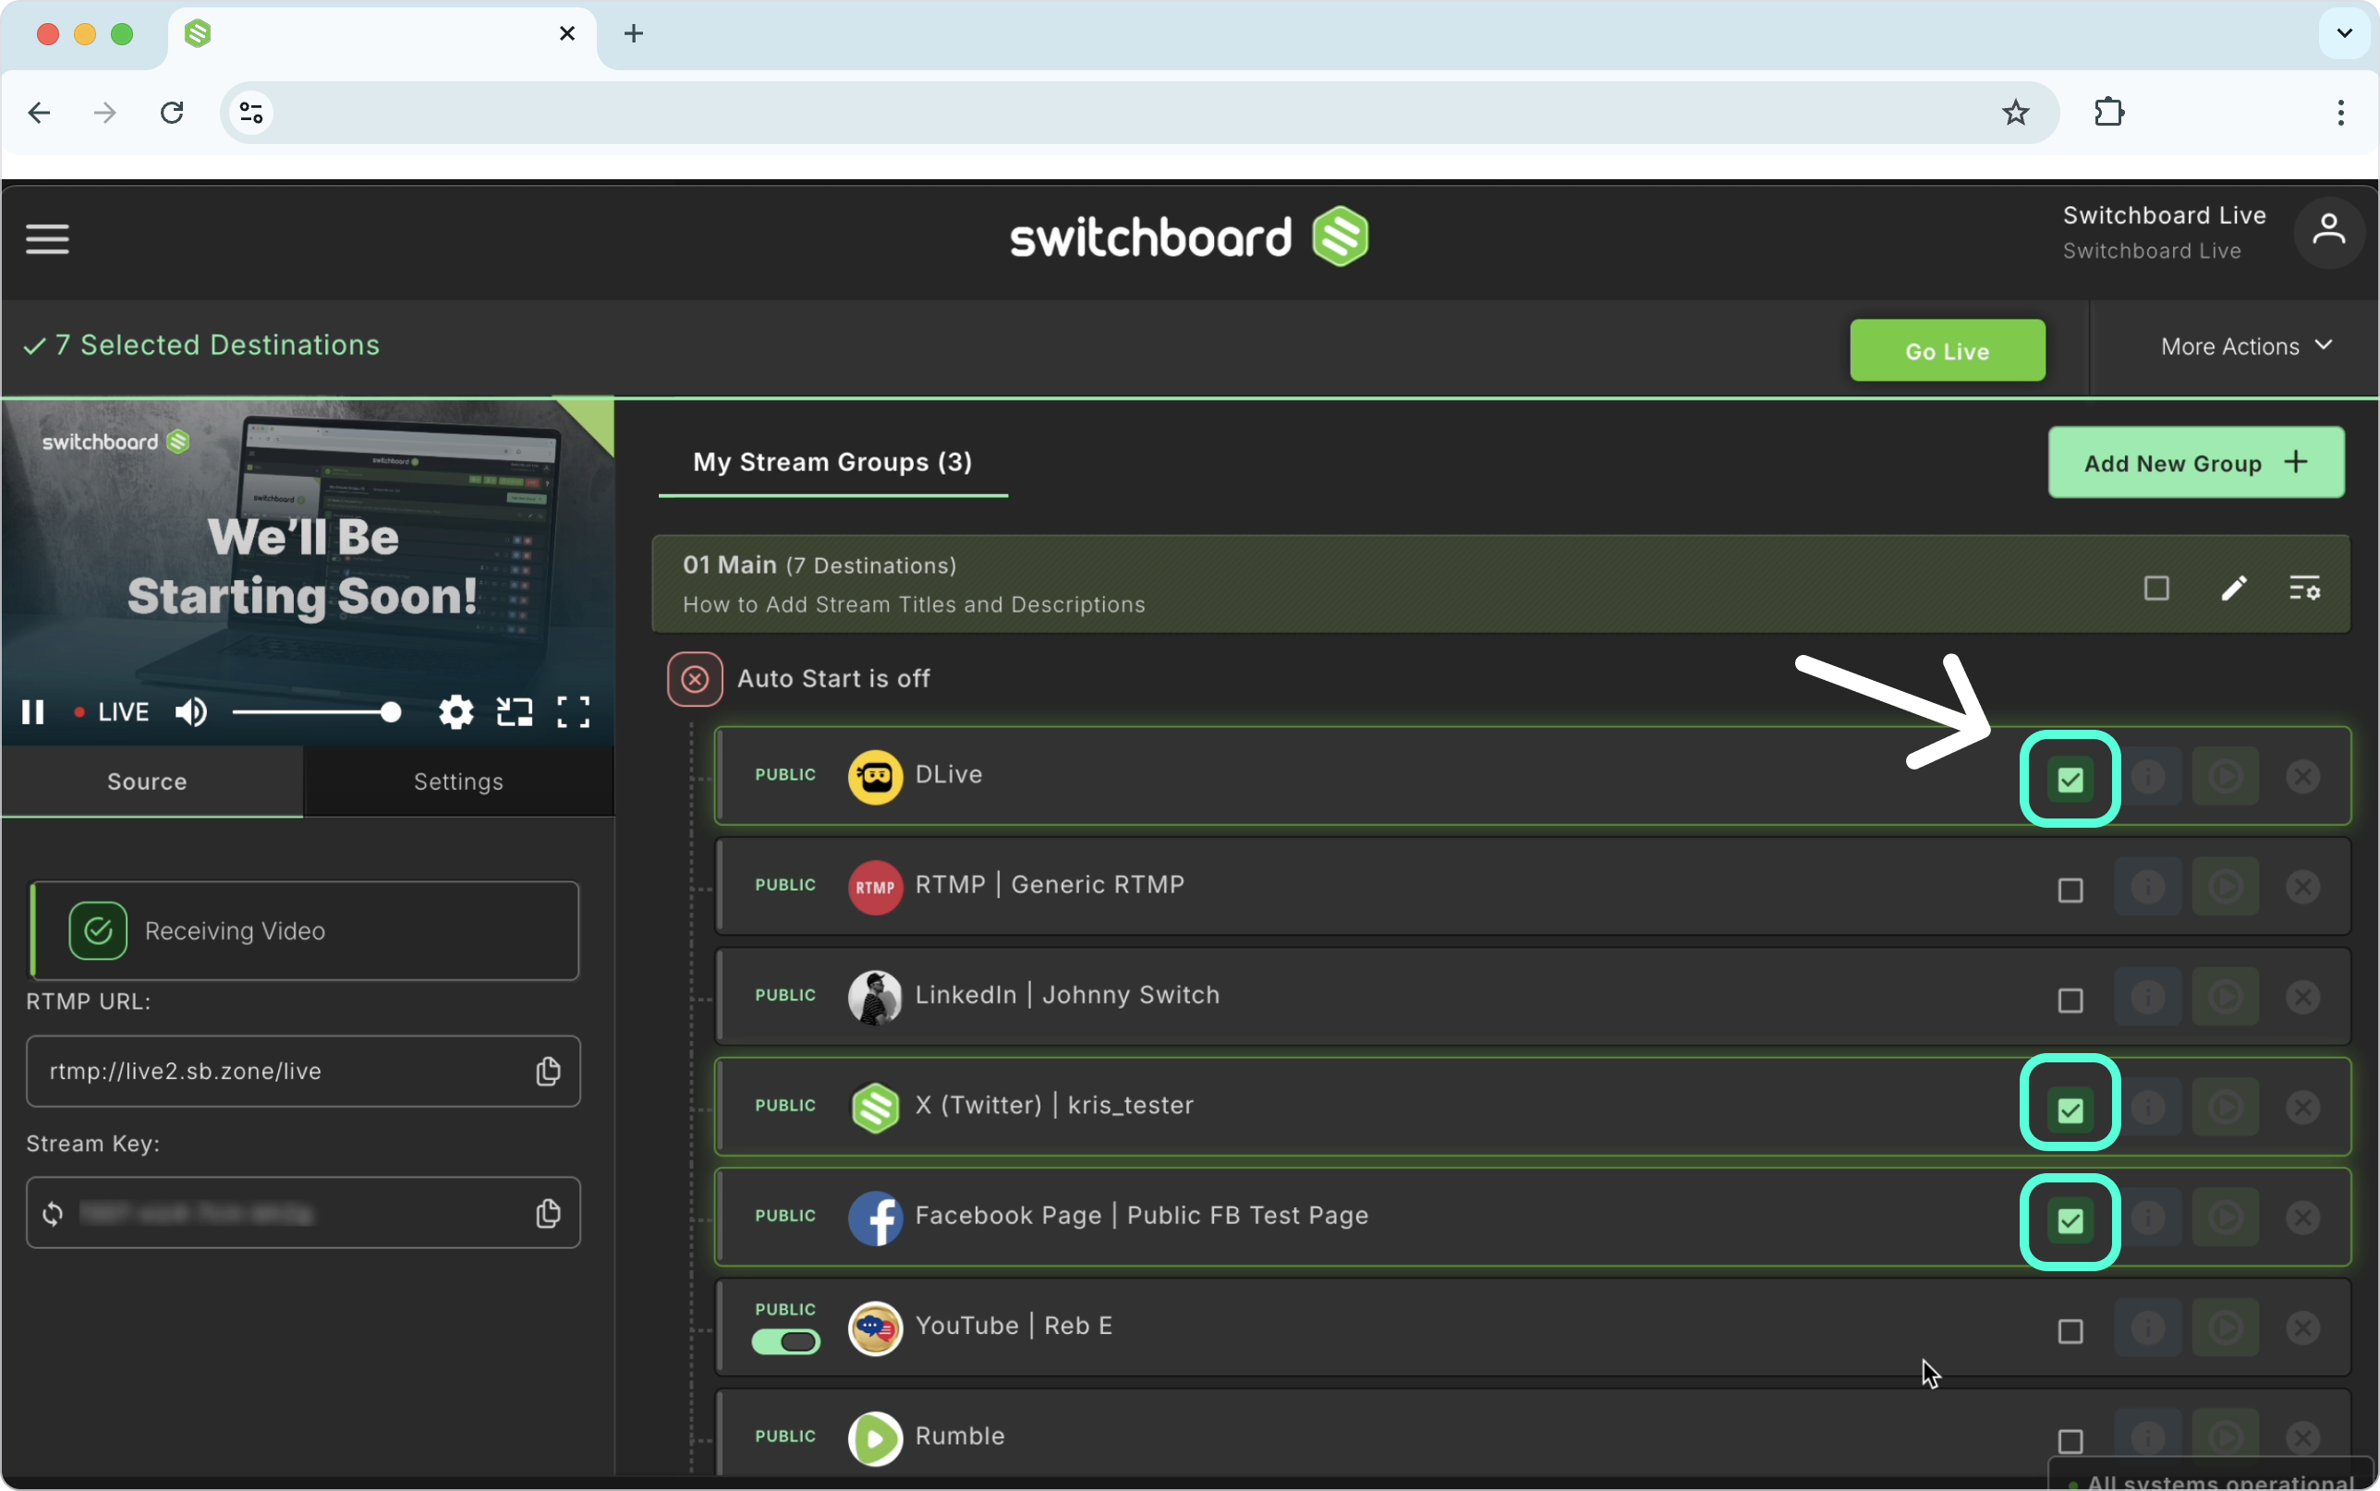Switch to the Settings tab
This screenshot has height=1491, width=2380.
[458, 782]
